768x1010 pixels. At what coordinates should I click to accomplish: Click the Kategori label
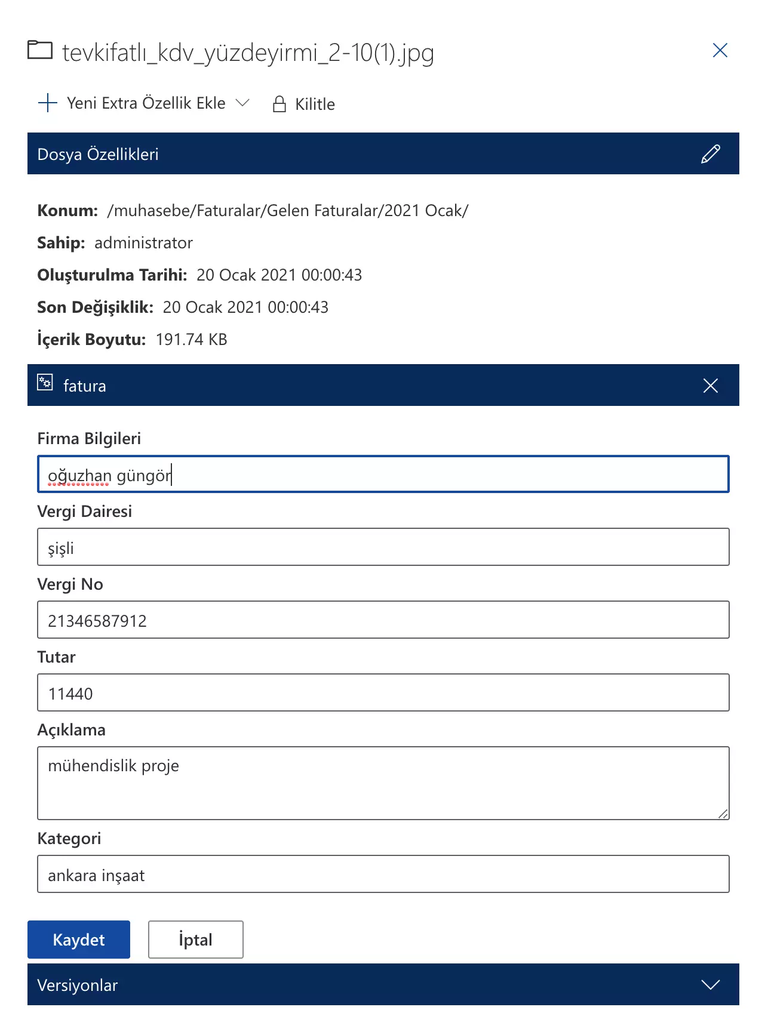click(x=69, y=839)
